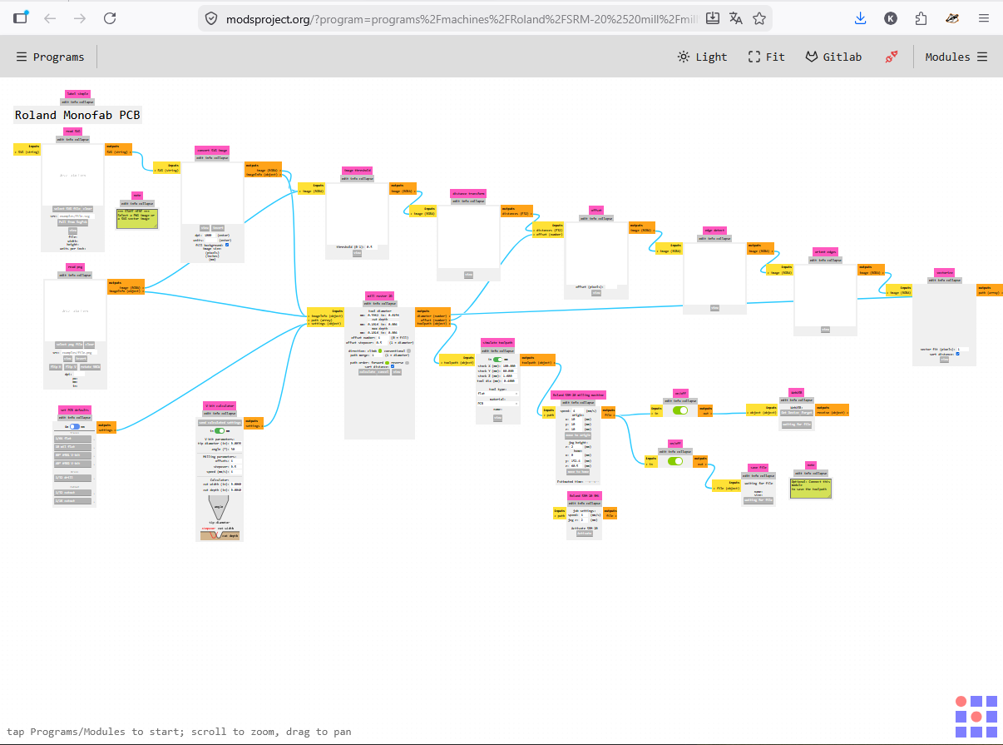Screen dimensions: 1003x745
Task: Click 'edit info collapse' bar of convert SVG image
Action: click(213, 157)
